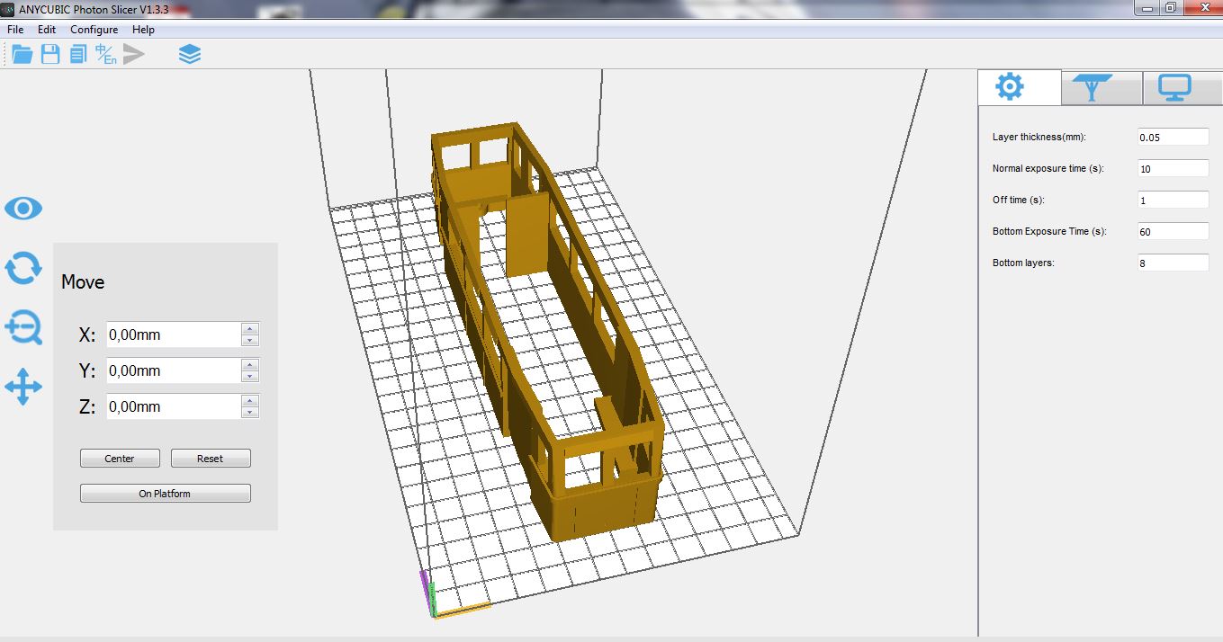1223x642 pixels.
Task: Decrease the Z position with down arrow
Action: [250, 412]
